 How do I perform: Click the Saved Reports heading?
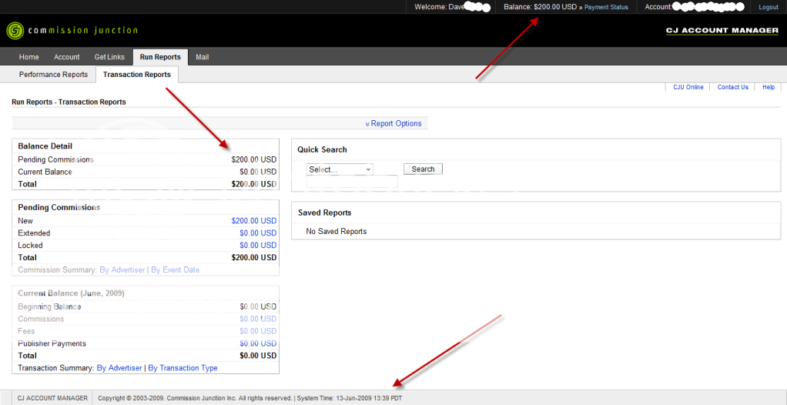(x=325, y=213)
